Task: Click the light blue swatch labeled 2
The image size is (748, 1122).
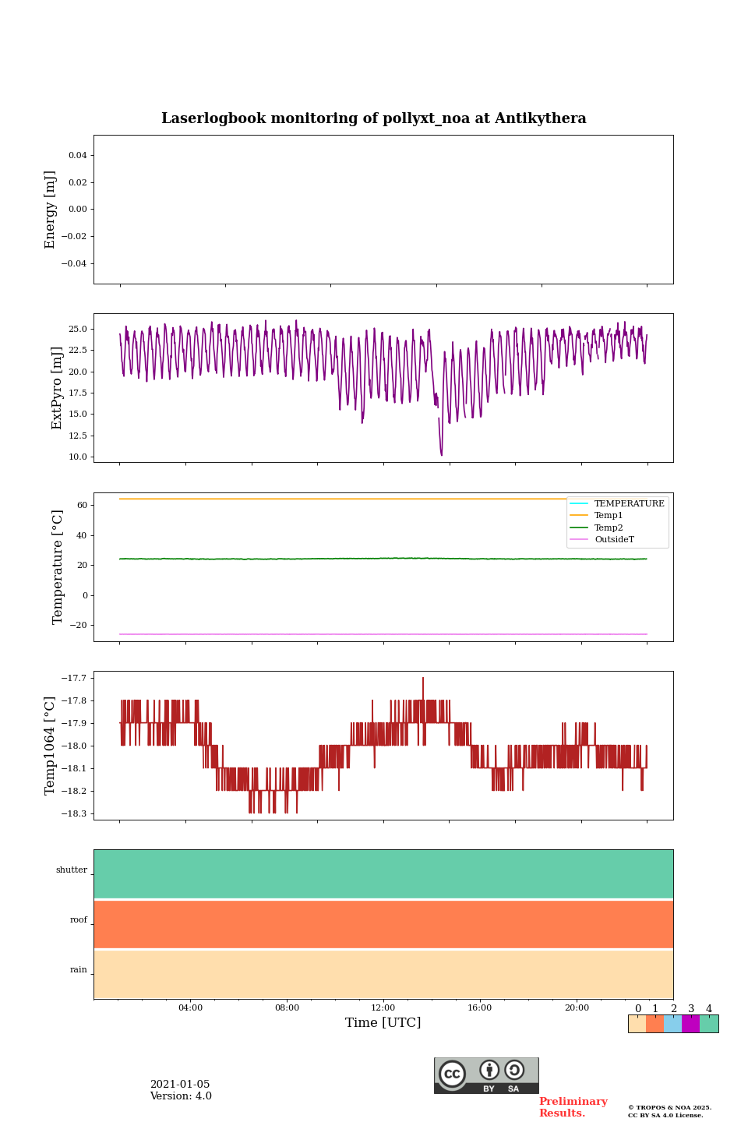Action: click(672, 1024)
